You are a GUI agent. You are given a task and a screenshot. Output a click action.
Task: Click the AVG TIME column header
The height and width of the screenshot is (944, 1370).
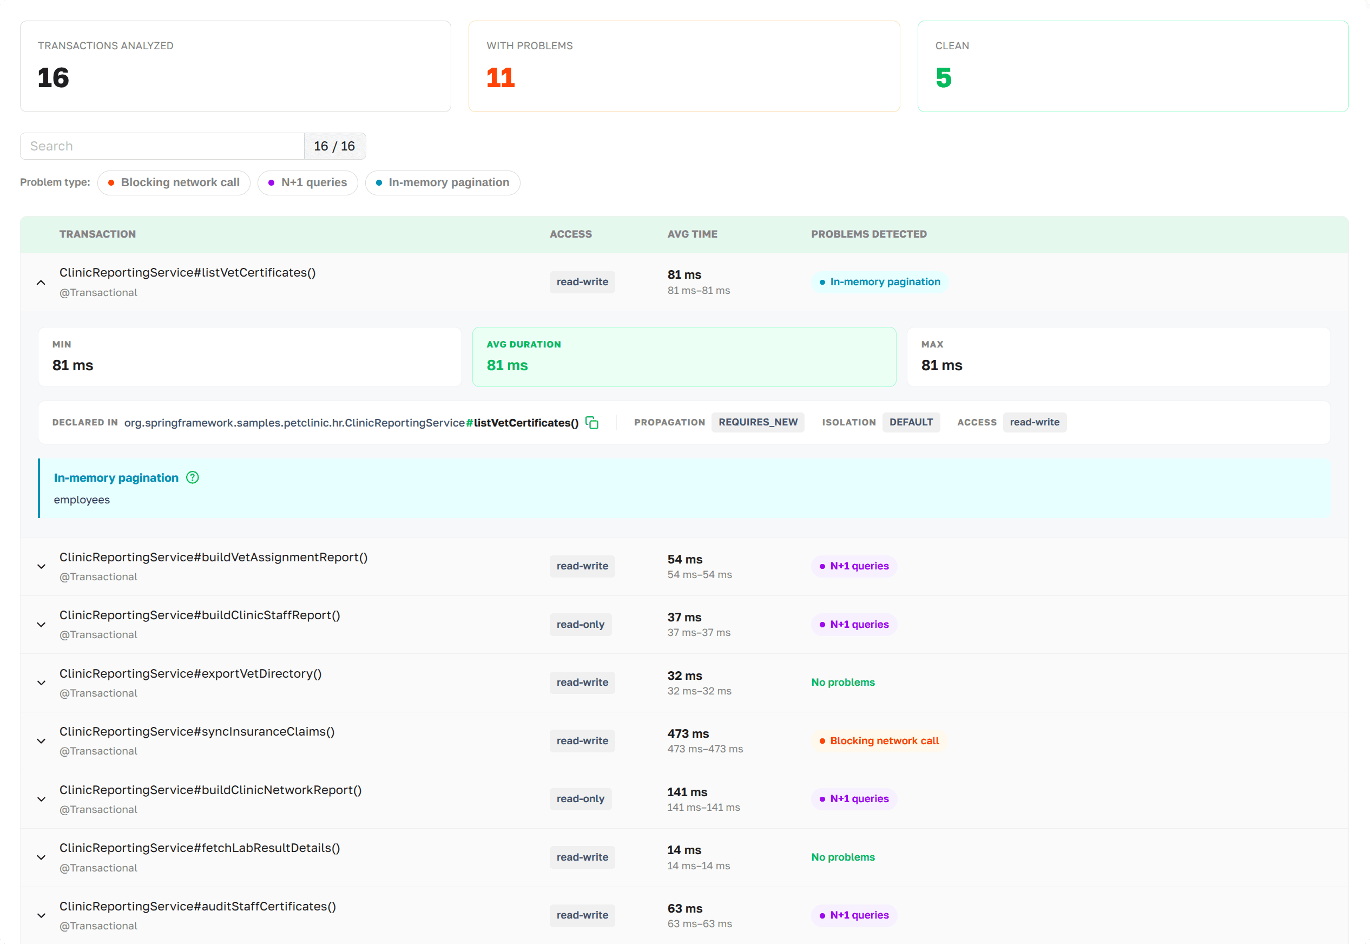(693, 234)
